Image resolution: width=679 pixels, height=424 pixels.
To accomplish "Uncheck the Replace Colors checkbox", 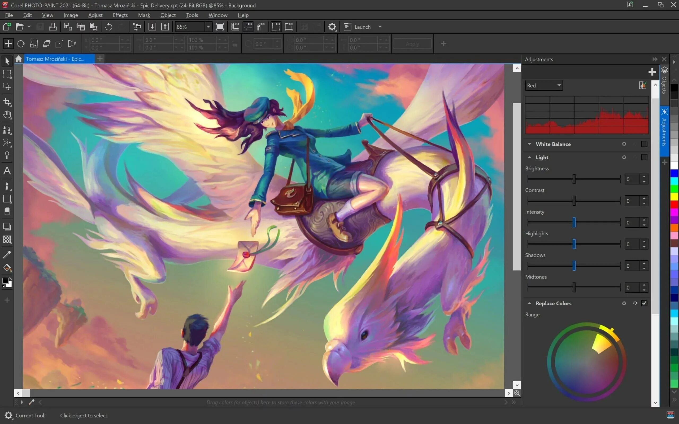I will click(x=644, y=303).
